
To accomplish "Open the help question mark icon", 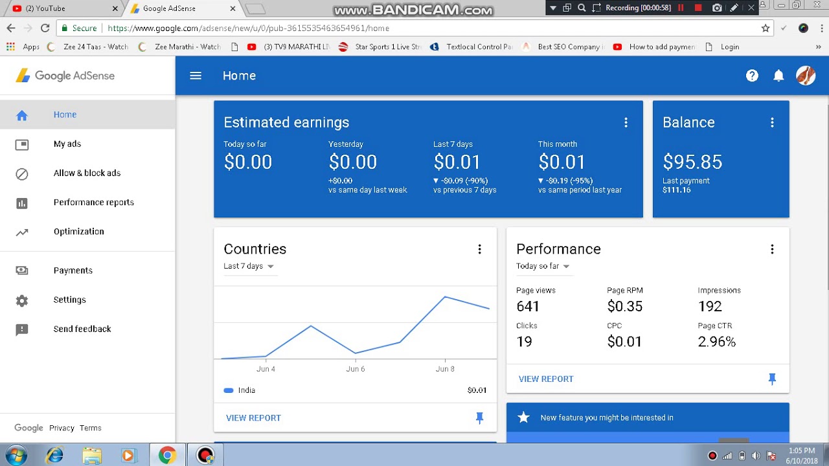I will coord(752,76).
